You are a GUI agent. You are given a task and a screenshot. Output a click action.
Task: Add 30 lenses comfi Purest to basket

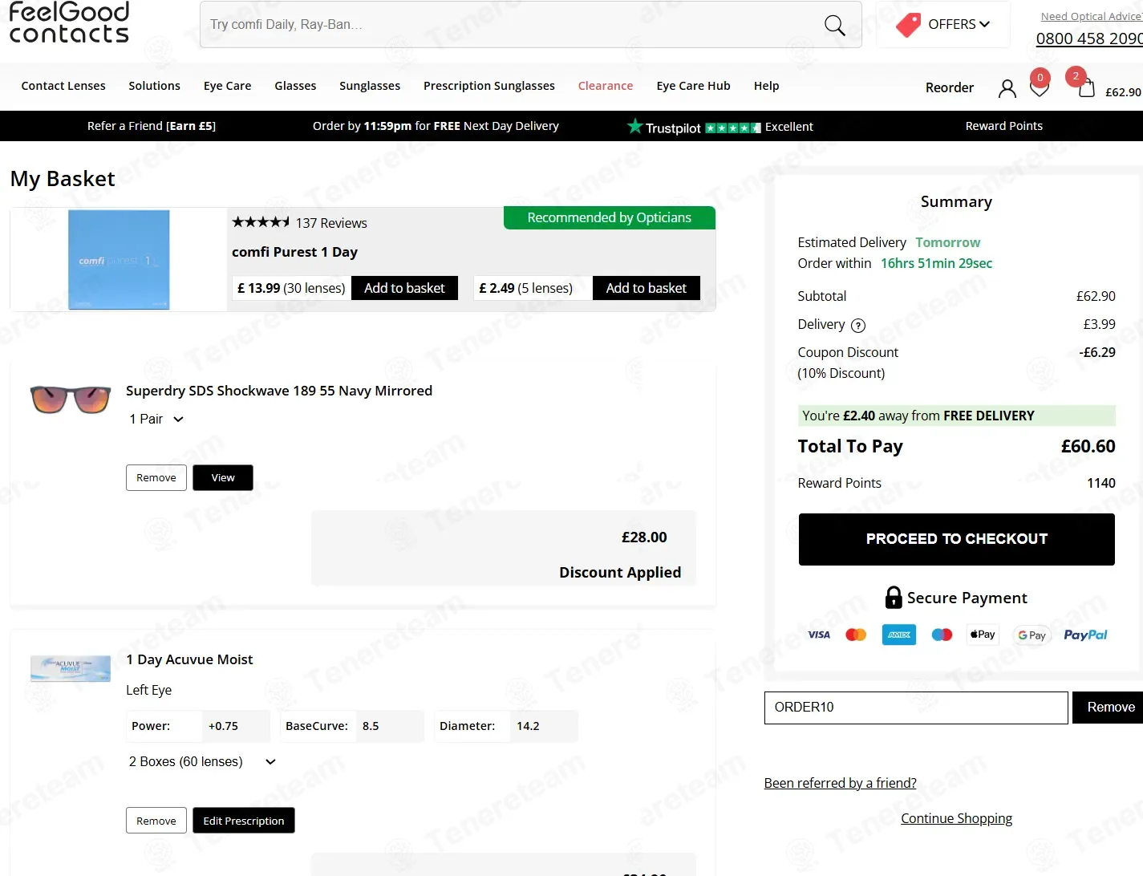click(404, 288)
